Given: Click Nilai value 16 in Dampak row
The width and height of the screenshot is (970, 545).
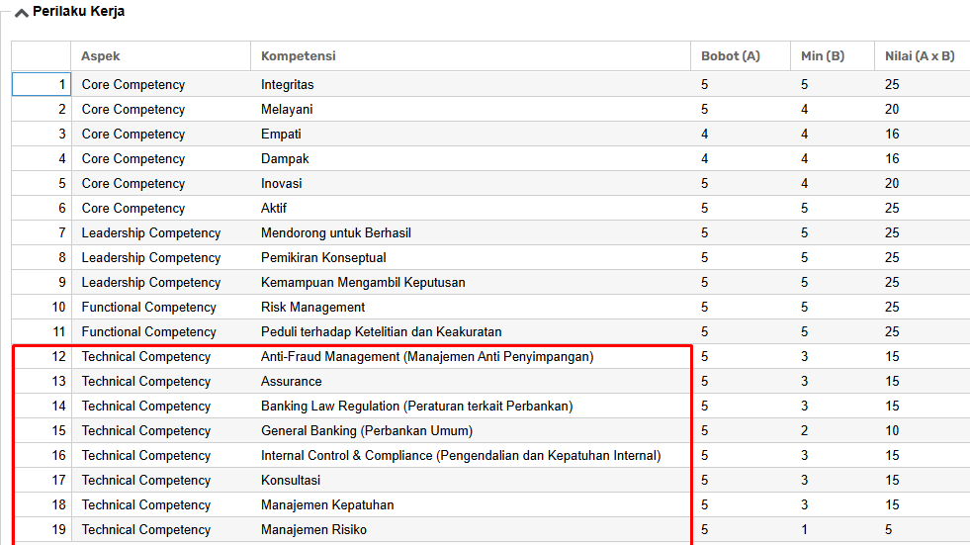Looking at the screenshot, I should click(x=892, y=158).
